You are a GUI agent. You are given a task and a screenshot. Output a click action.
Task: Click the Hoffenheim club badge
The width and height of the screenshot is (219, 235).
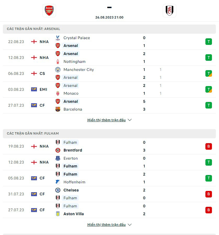pyautogui.click(x=58, y=182)
